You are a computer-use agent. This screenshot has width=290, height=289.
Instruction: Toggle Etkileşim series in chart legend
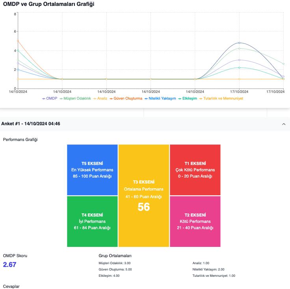(188, 98)
